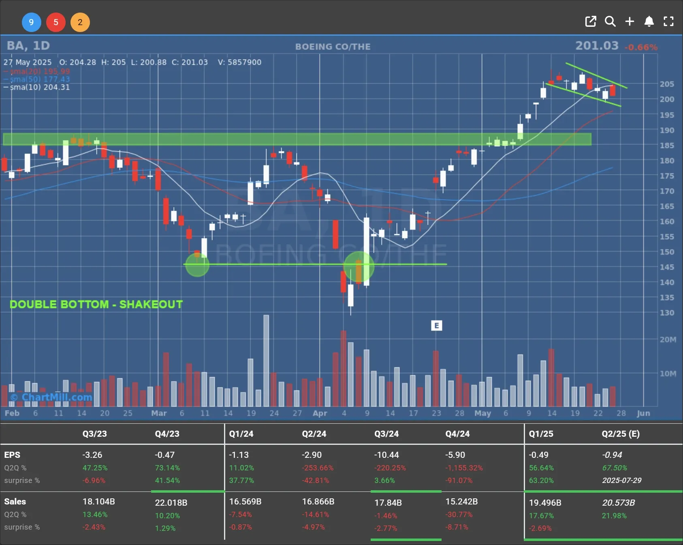Click EPS value -3.26
Viewport: 683px width, 545px height.
(92, 455)
